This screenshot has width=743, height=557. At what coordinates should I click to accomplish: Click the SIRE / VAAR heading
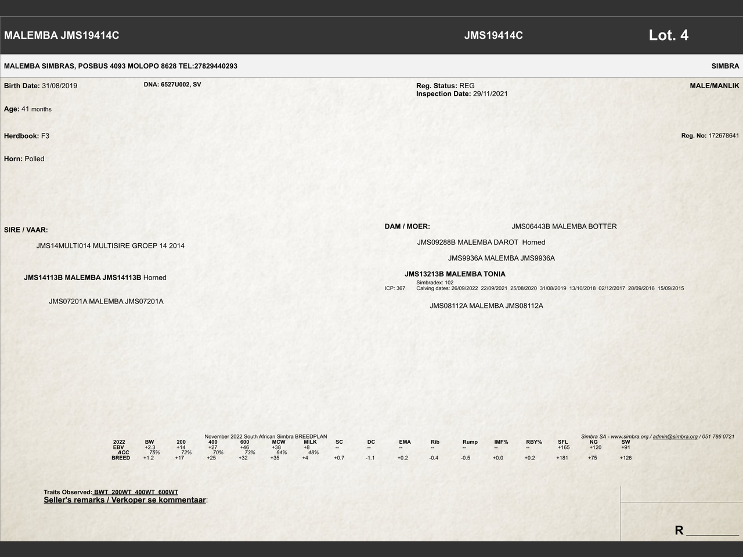point(26,230)
